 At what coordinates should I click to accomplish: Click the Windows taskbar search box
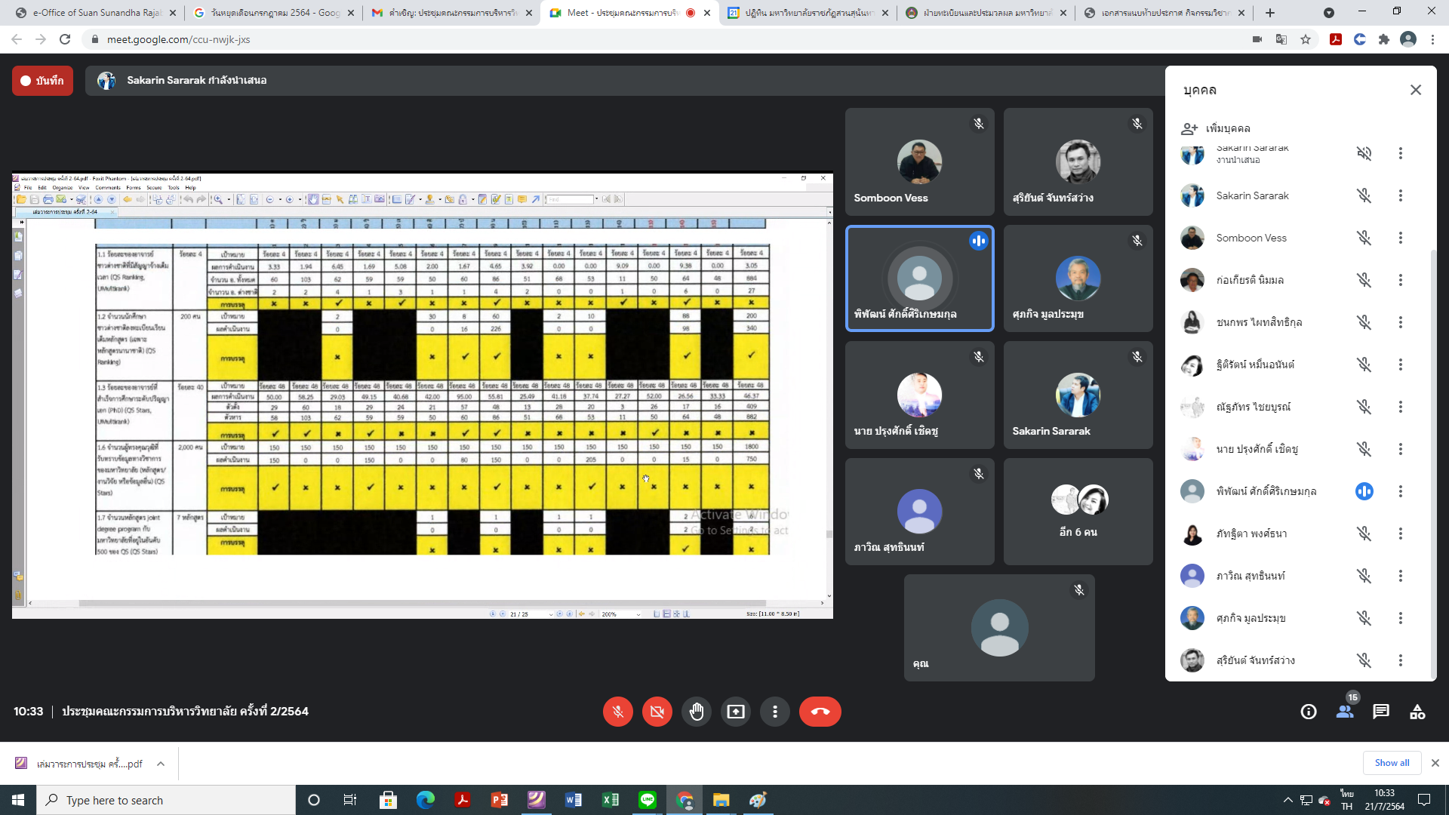pos(166,800)
